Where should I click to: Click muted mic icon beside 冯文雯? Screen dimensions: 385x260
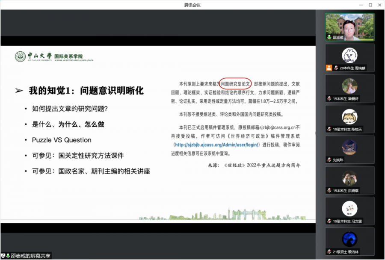(x=329, y=221)
